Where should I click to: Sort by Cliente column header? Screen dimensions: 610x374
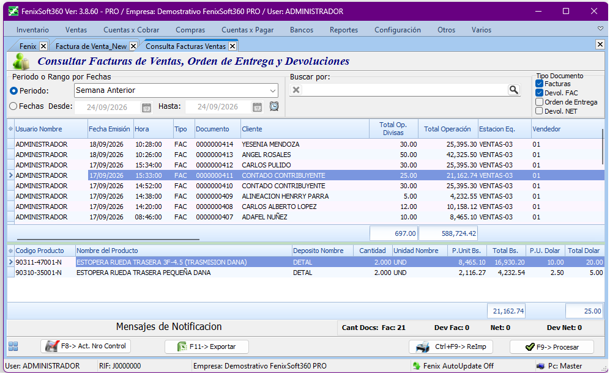[x=305, y=129]
